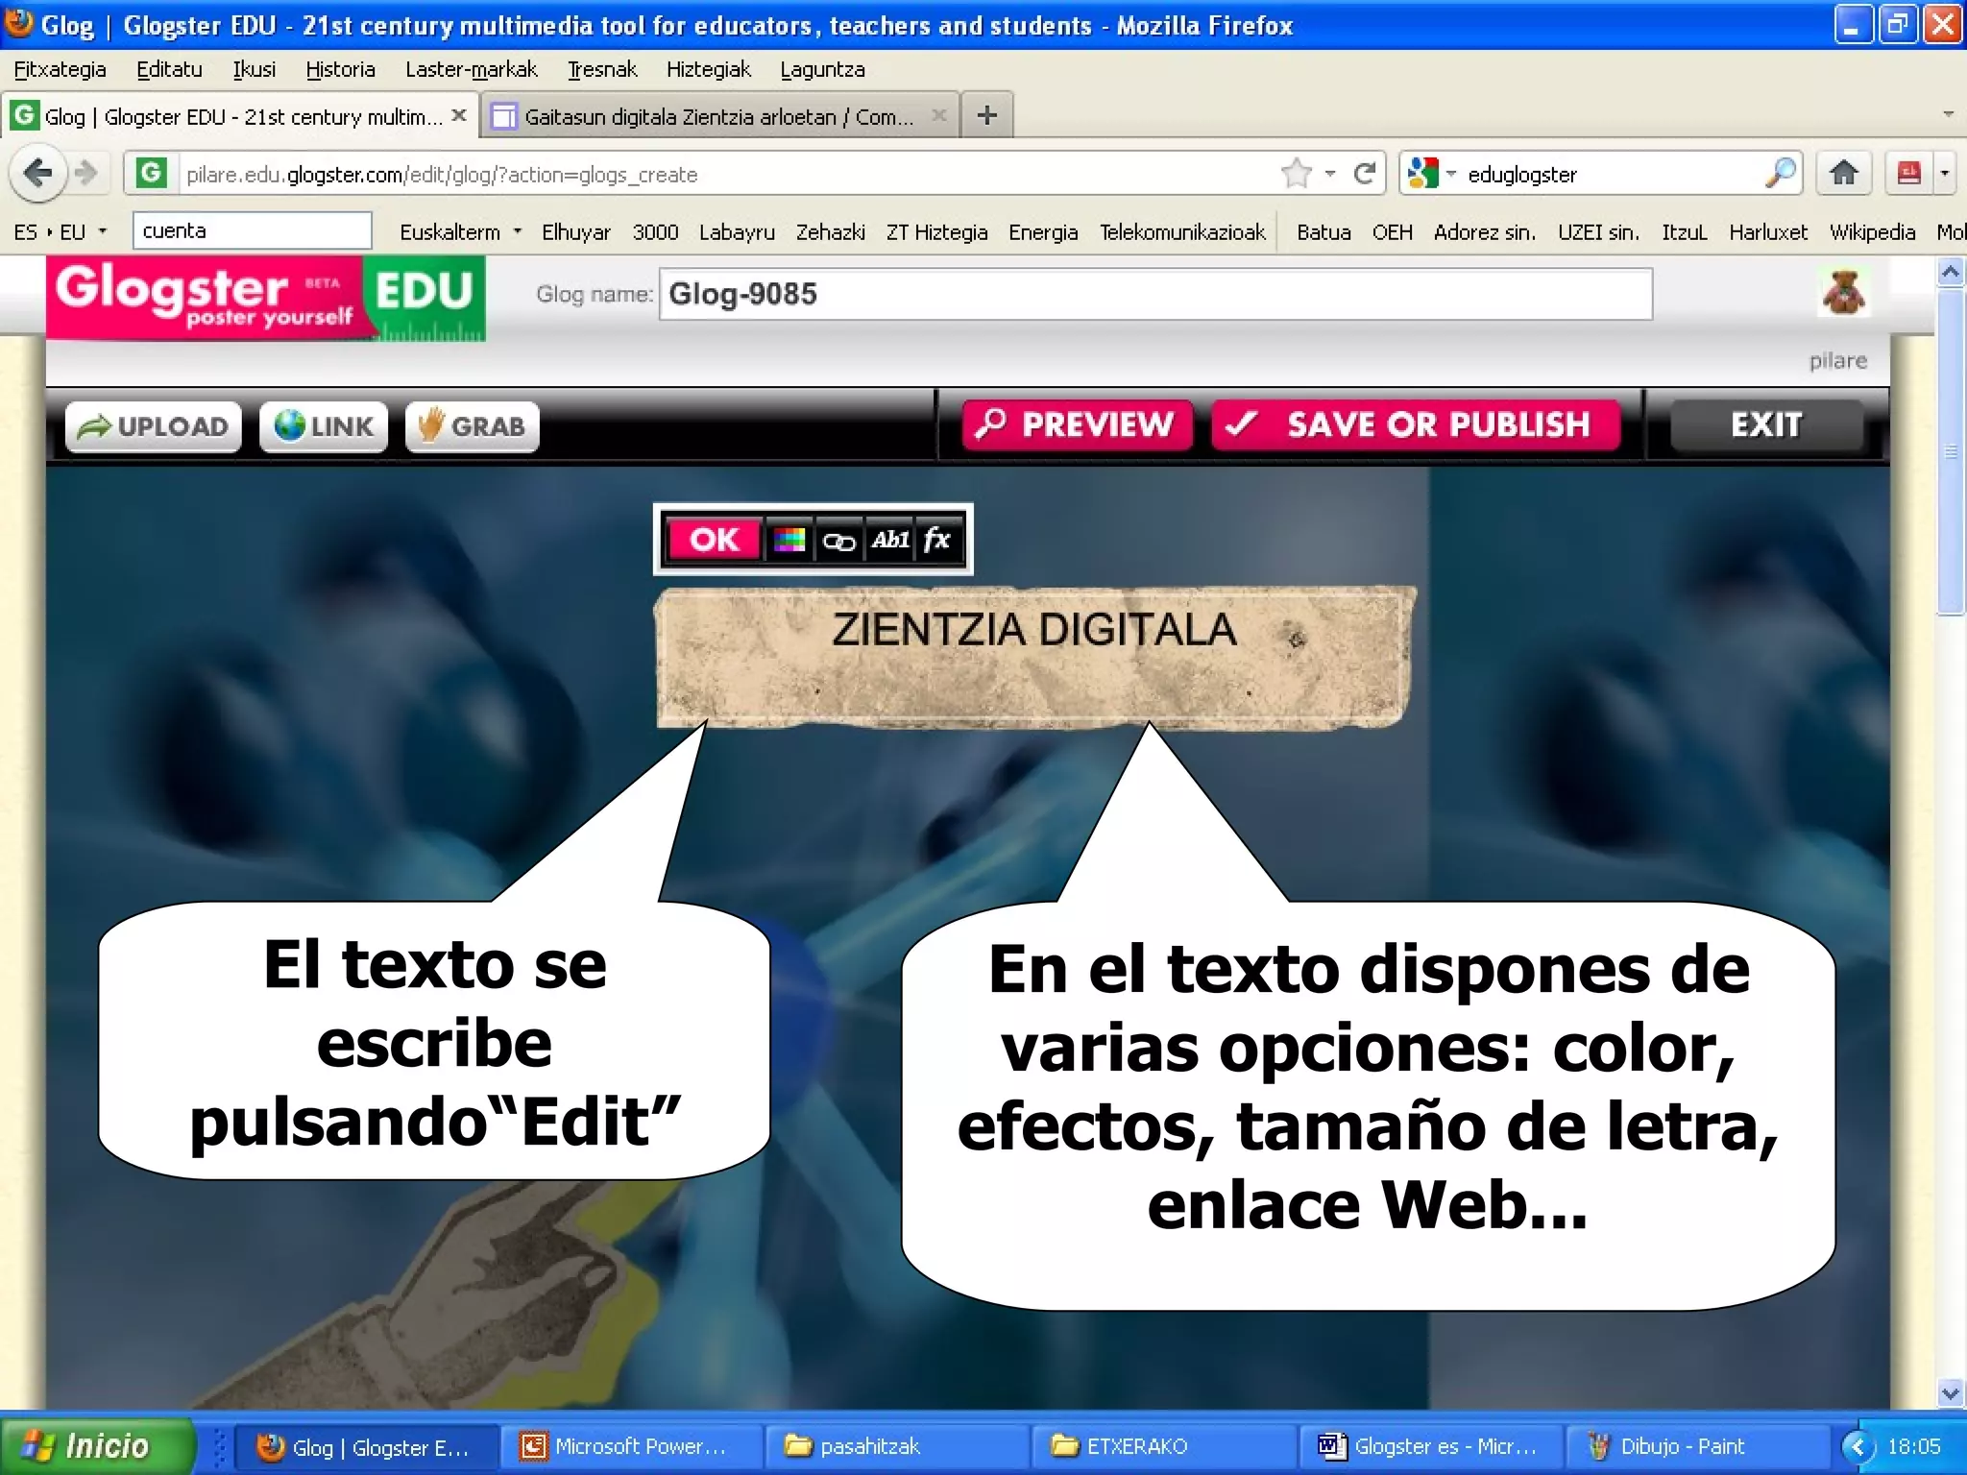
Task: Open the tab list dropdown arrow
Action: (1948, 114)
